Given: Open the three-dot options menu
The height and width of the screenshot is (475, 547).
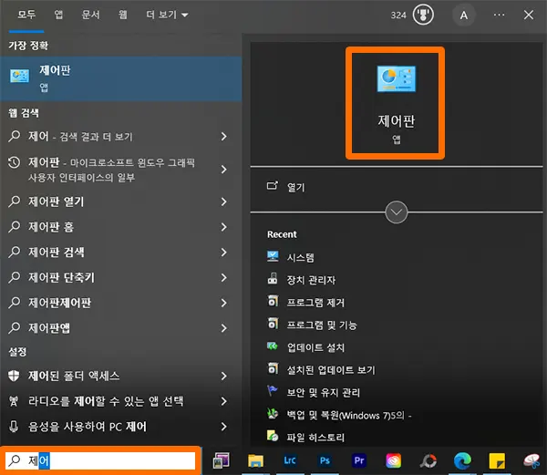Looking at the screenshot, I should [x=499, y=15].
